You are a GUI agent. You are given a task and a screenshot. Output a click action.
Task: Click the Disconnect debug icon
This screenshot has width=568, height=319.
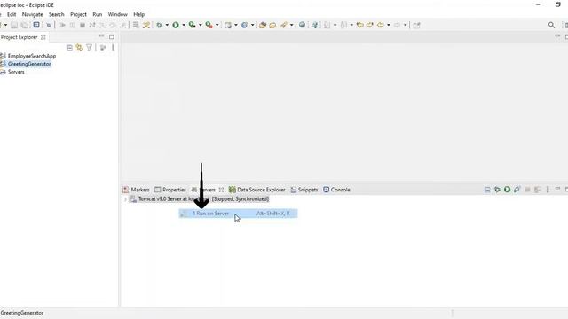(92, 25)
